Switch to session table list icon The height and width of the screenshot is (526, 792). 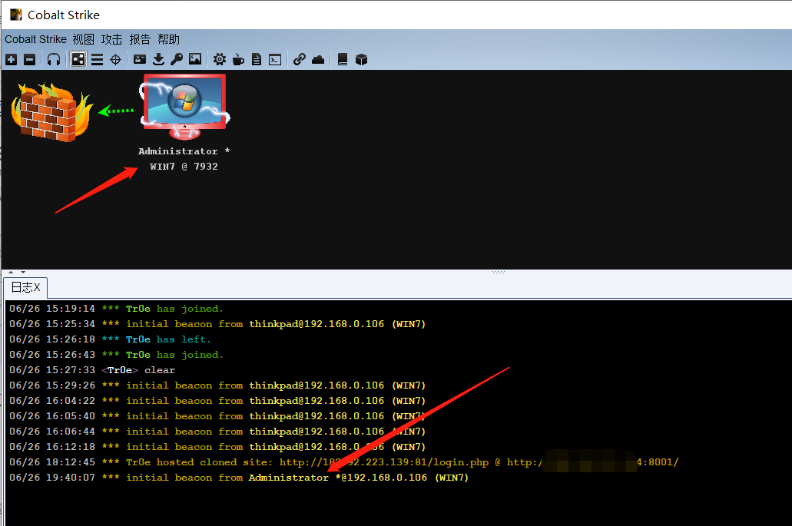(x=97, y=60)
